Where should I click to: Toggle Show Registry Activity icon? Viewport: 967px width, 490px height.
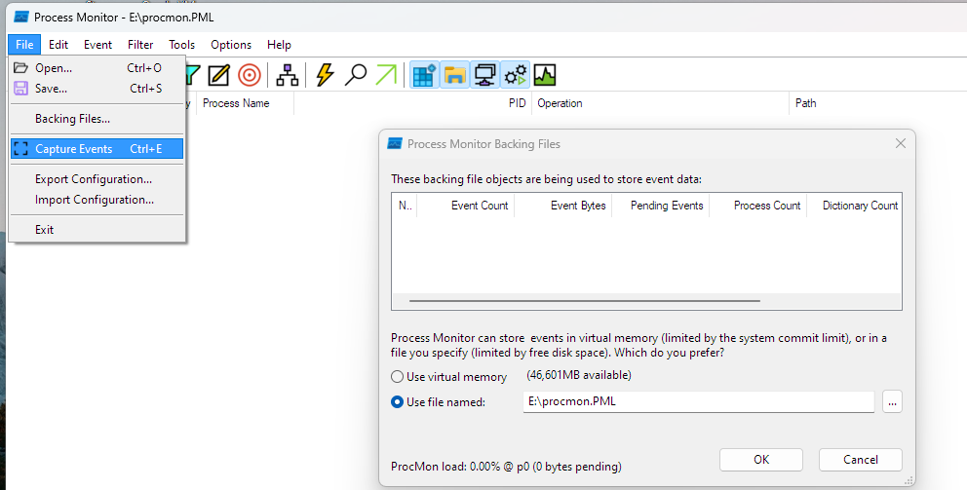(x=424, y=75)
